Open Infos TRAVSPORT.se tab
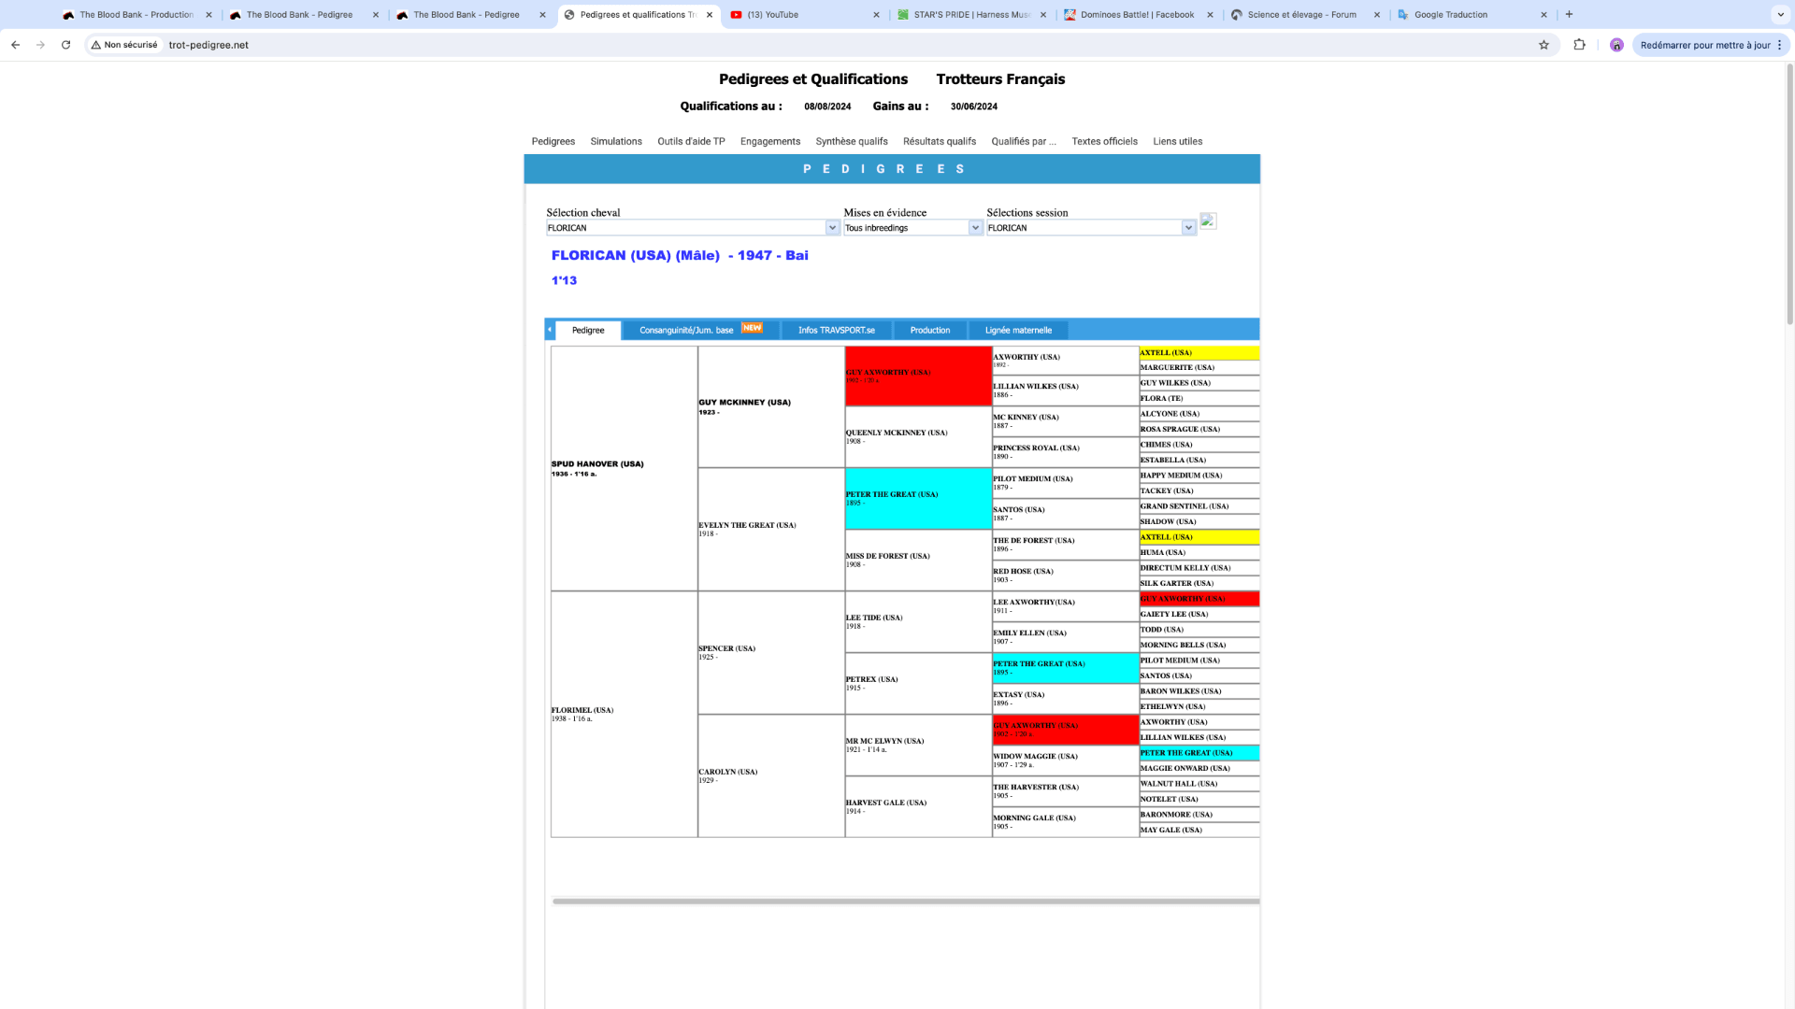 (x=837, y=330)
